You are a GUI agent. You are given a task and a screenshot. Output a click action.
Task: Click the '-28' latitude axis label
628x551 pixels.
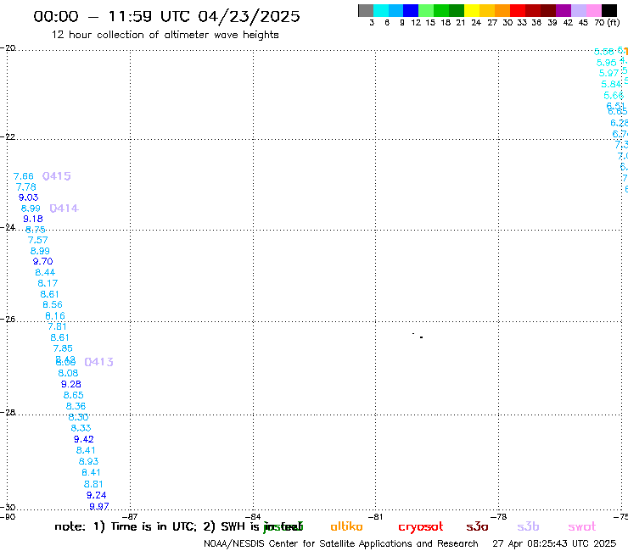click(8, 413)
